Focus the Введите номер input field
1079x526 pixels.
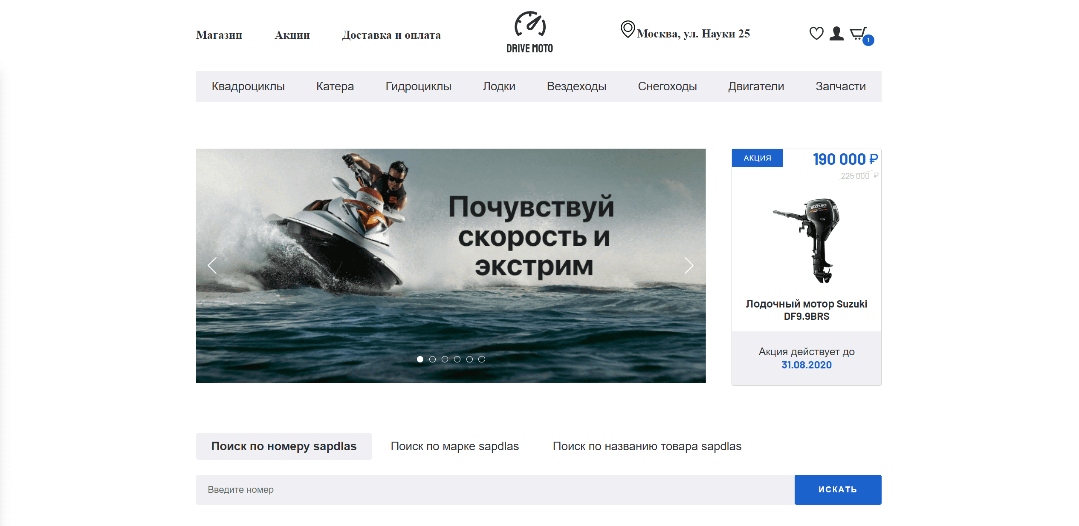pyautogui.click(x=495, y=489)
